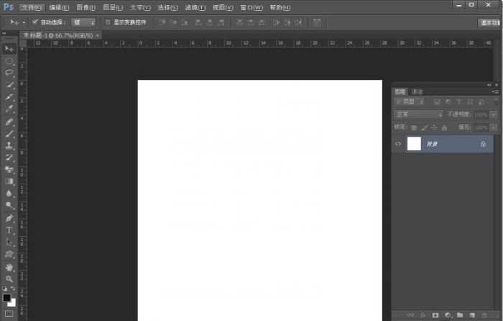Open the 组 auto-select dropdown

(83, 22)
